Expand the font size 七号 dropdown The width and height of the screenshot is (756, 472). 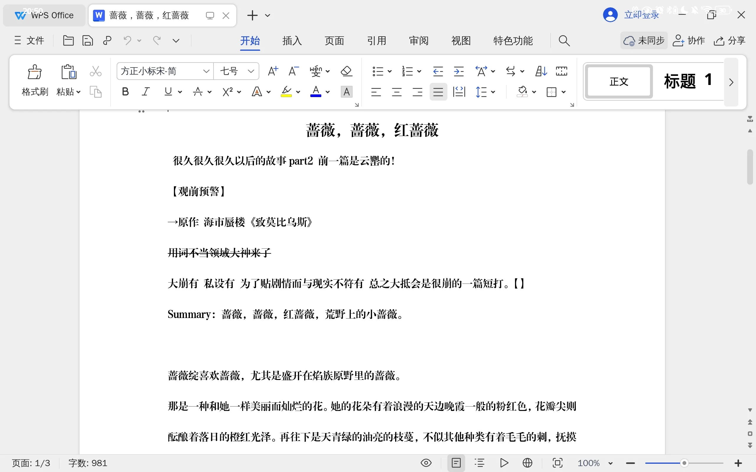(250, 71)
